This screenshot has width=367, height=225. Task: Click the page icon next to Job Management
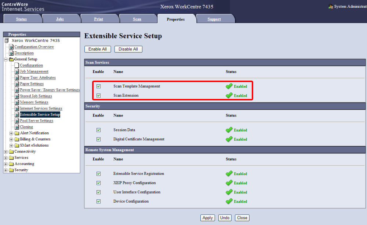17,71
